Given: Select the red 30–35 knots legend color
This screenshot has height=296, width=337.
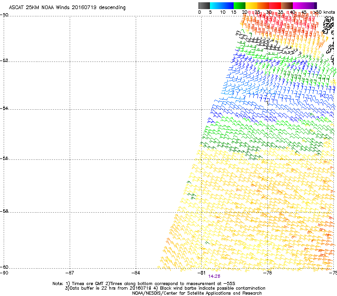Looking at the screenshot, I should (x=275, y=5).
